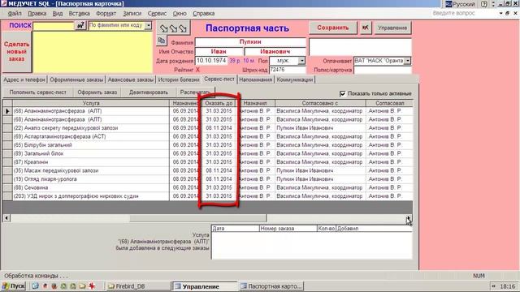Switch to Коммуникации tab
Image resolution: width=520 pixels, height=292 pixels.
click(295, 79)
